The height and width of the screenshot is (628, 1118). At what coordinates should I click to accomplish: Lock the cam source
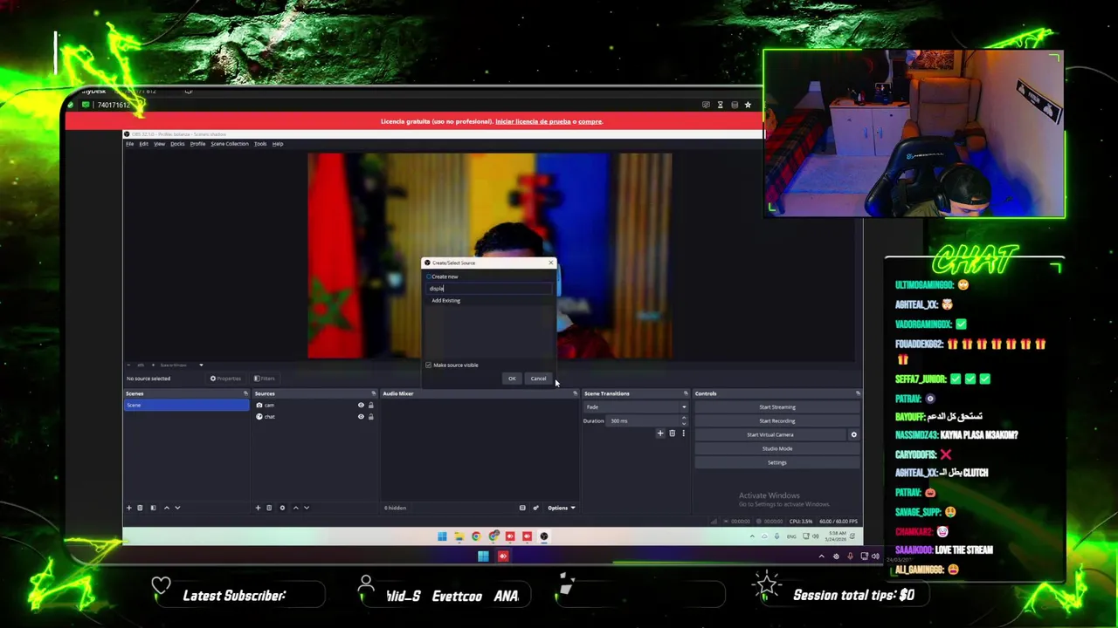coord(370,406)
